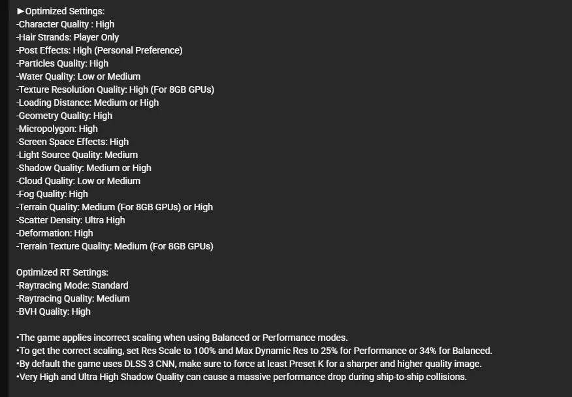Click Loading Distance: Medium or High text
Viewport: 572px width, 397px height.
coord(87,103)
